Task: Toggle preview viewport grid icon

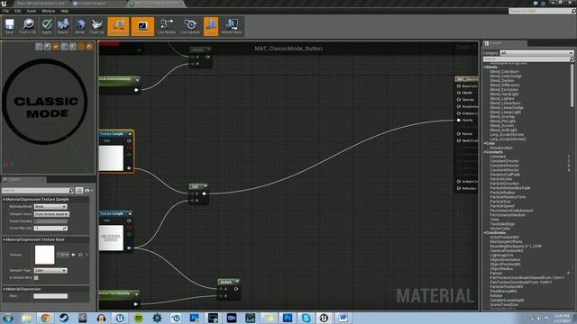Action: click(x=81, y=46)
